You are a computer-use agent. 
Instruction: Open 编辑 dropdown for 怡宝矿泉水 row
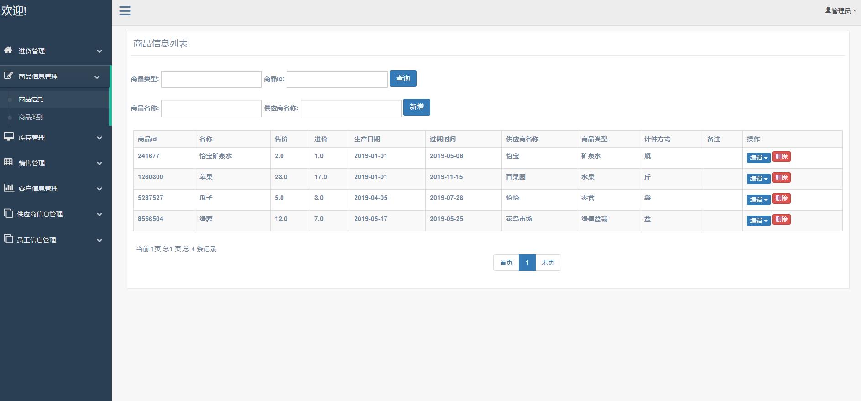(758, 158)
